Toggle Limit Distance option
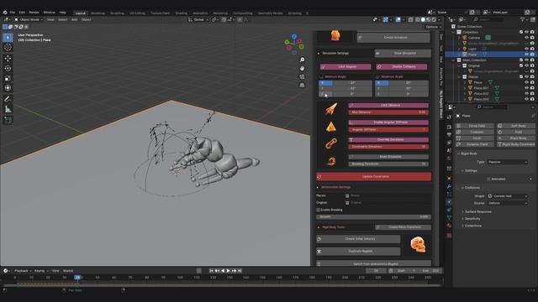 click(x=388, y=106)
